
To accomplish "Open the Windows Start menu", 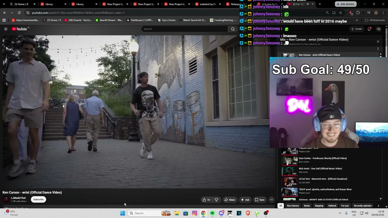I will click(122, 213).
